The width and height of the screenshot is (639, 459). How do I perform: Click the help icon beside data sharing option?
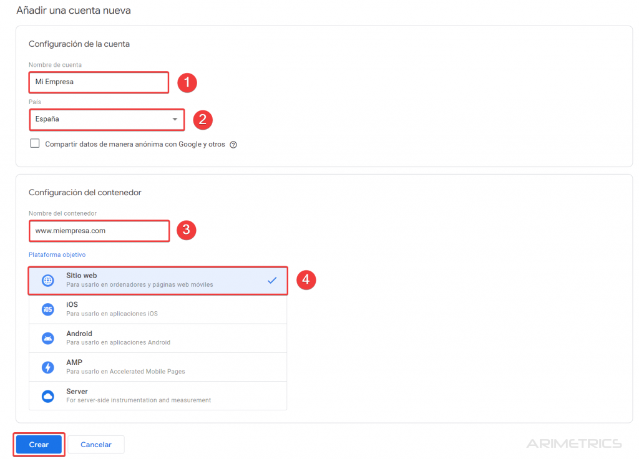[233, 145]
